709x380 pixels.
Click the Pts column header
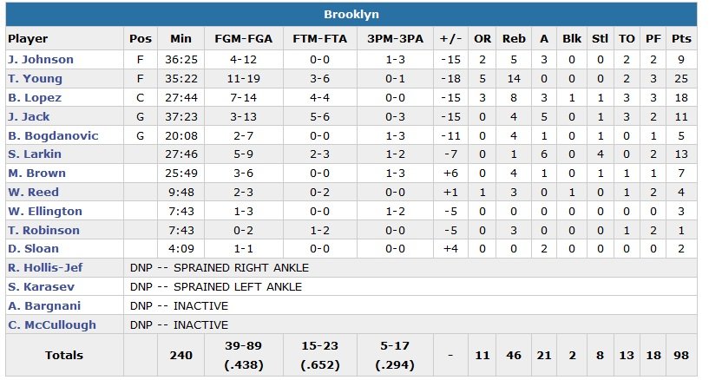coord(681,39)
